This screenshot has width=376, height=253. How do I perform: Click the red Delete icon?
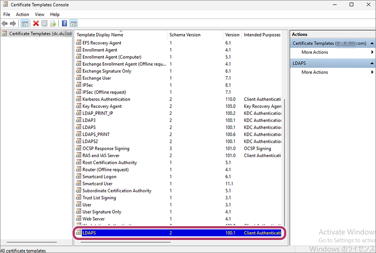[x=36, y=23]
